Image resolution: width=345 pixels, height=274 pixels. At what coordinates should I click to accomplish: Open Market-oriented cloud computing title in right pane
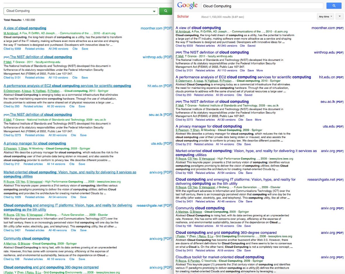pyautogui.click(x=246, y=153)
